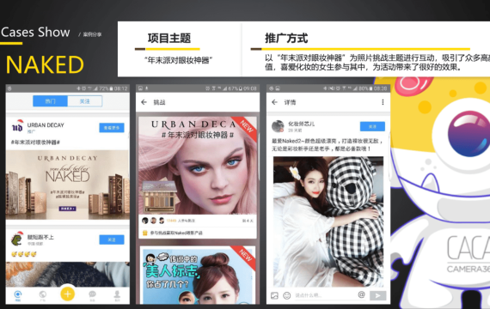Follow 化妆师芯儿 with blue button
Image resolution: width=490 pixels, height=309 pixels.
pos(372,126)
